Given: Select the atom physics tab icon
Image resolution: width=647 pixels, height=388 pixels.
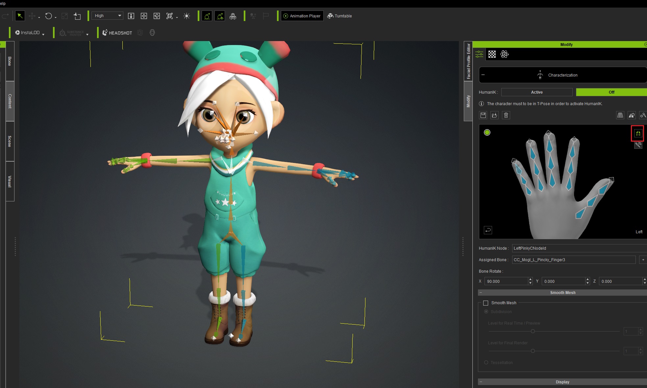Looking at the screenshot, I should coord(505,54).
